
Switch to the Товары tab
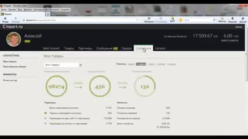pyautogui.click(x=69, y=48)
